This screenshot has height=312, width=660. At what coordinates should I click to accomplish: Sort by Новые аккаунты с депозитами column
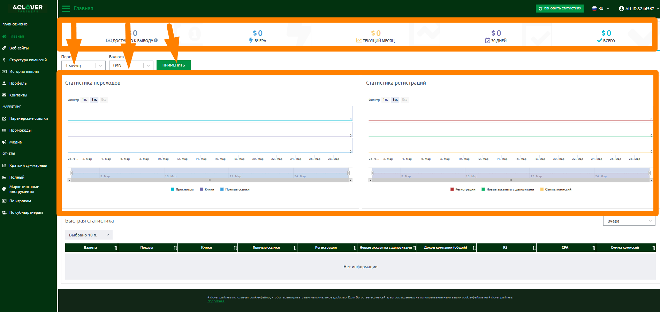click(415, 248)
